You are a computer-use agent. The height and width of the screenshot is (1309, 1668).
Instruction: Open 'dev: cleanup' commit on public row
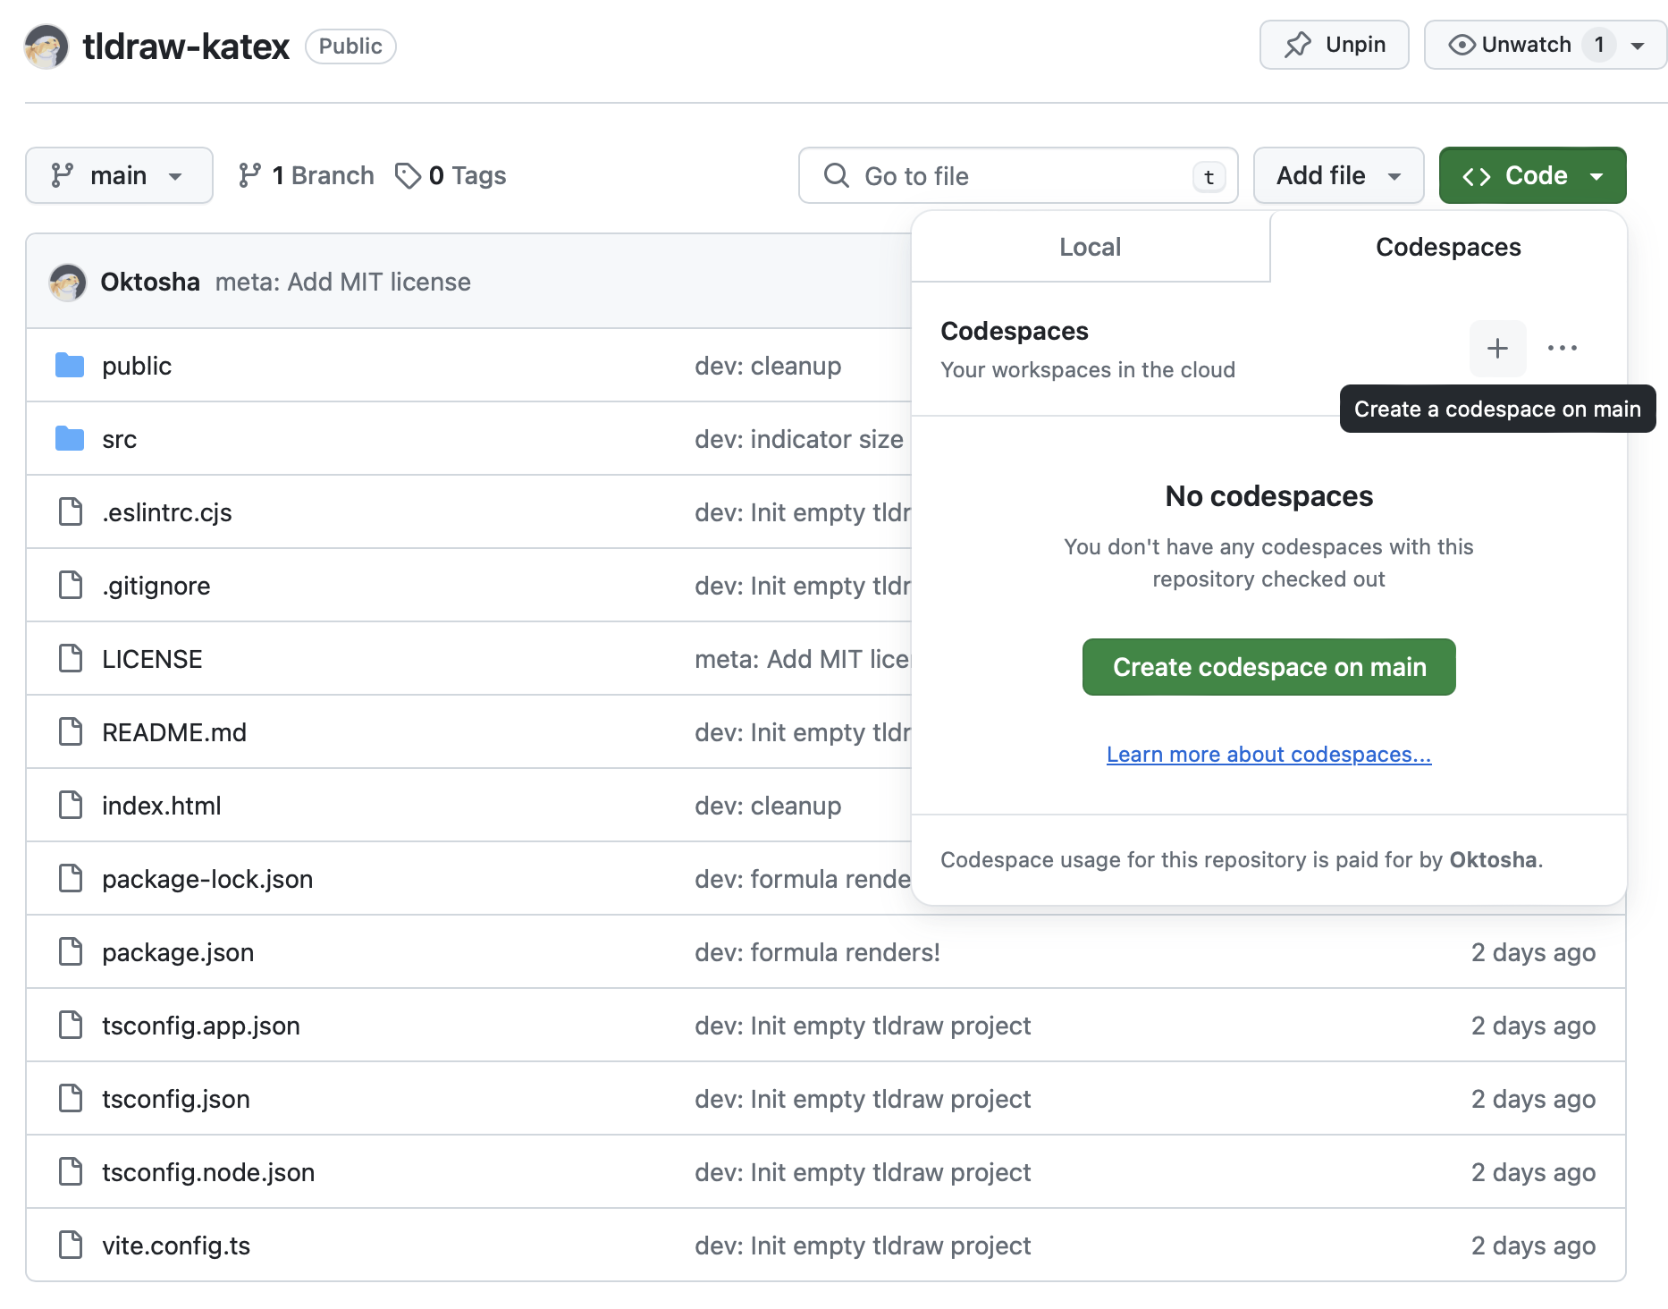[768, 367]
